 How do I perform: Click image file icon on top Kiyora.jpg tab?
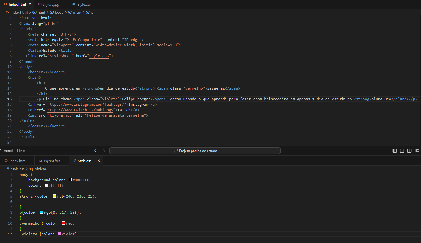point(40,4)
